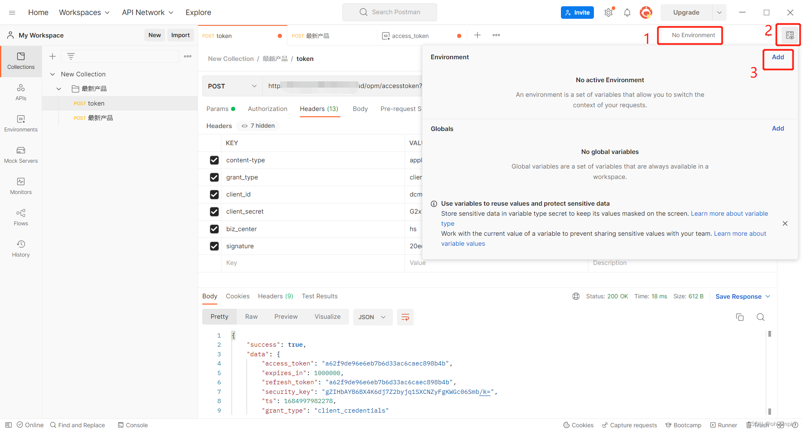The width and height of the screenshot is (802, 431).
Task: Create new collection with plus icon
Action: [x=53, y=56]
